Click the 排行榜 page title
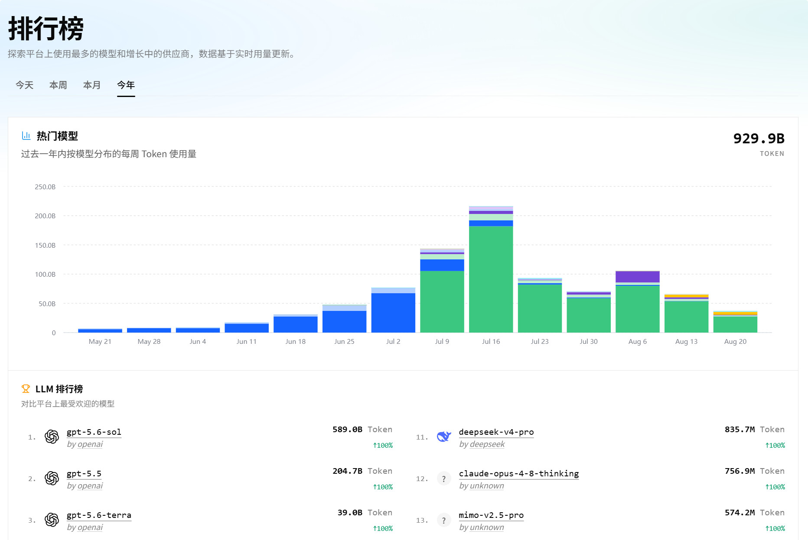Image resolution: width=808 pixels, height=540 pixels. 46,29
